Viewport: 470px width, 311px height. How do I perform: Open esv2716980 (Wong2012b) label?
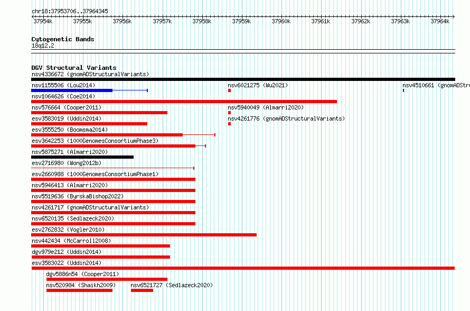(67, 163)
